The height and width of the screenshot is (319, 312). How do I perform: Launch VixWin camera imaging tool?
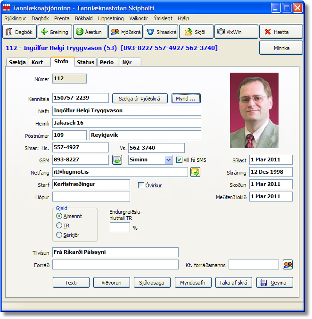236,32
